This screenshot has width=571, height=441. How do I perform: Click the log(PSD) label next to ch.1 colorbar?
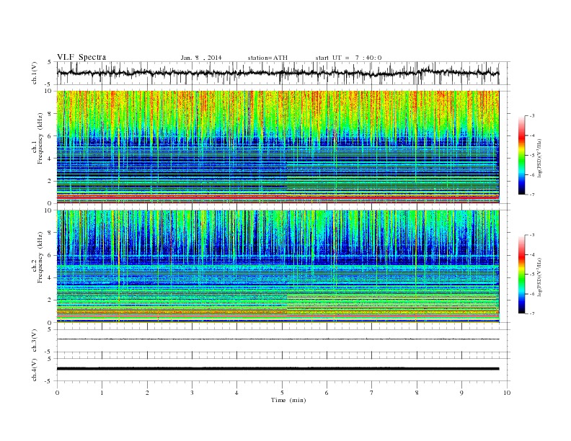(x=540, y=159)
